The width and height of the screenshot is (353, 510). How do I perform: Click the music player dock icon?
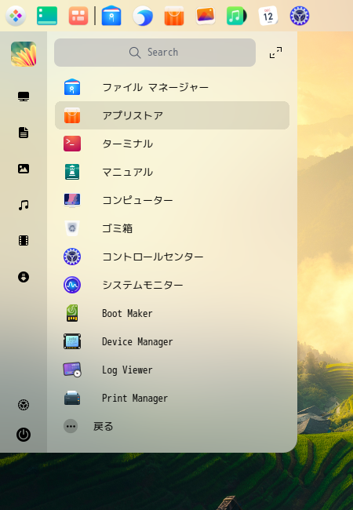[x=237, y=16]
